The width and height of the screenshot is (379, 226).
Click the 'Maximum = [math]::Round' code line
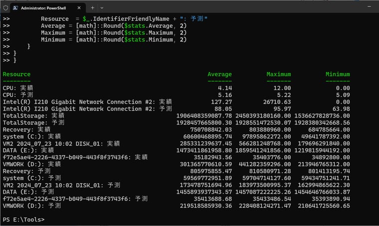click(114, 32)
